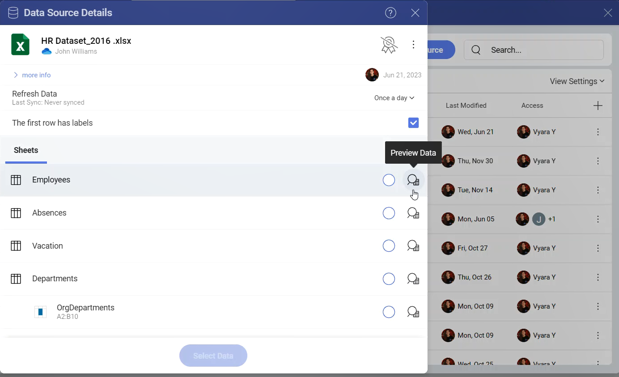The image size is (619, 377).
Task: Click the Excel file icon
Action: (x=20, y=45)
